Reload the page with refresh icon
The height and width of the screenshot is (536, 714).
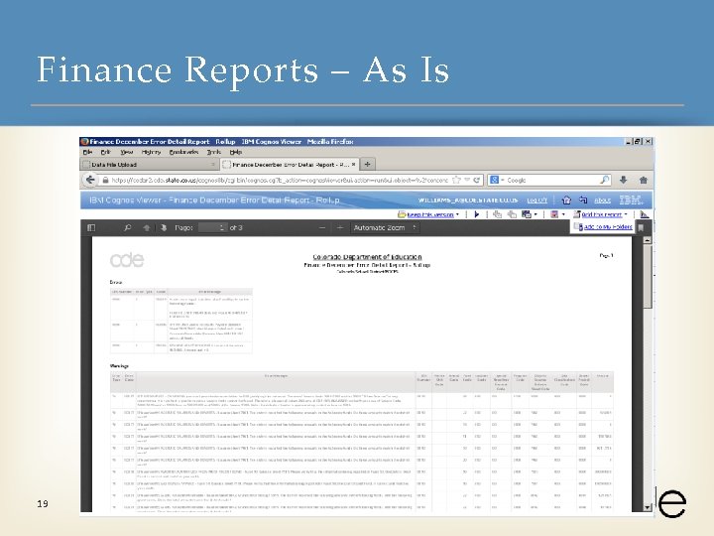coord(476,180)
